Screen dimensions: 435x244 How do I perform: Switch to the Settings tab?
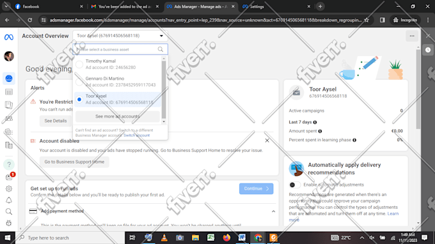tap(276, 6)
